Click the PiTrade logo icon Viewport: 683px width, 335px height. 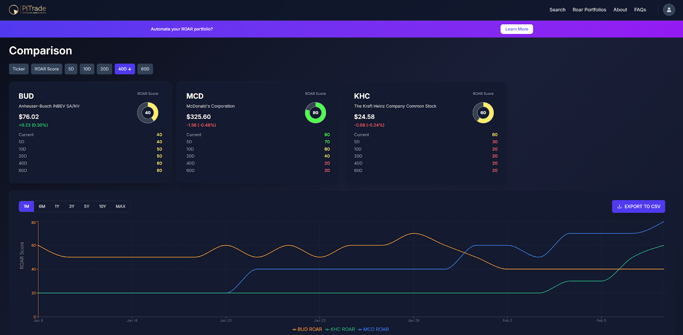pos(14,9)
